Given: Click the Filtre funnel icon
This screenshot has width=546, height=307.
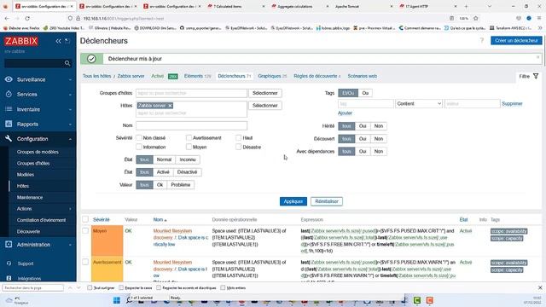Looking at the screenshot, I should click(536, 76).
